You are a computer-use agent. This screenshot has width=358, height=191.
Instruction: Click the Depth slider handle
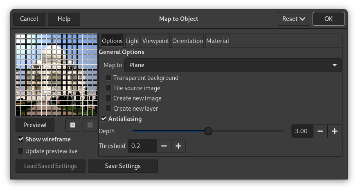(208, 131)
